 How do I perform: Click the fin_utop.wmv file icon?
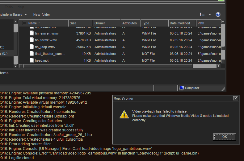pyautogui.click(x=32, y=47)
